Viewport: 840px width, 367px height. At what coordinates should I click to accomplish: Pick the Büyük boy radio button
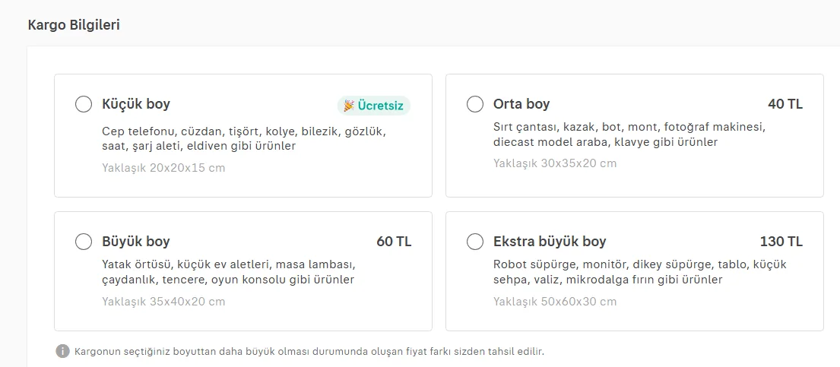pyautogui.click(x=84, y=242)
